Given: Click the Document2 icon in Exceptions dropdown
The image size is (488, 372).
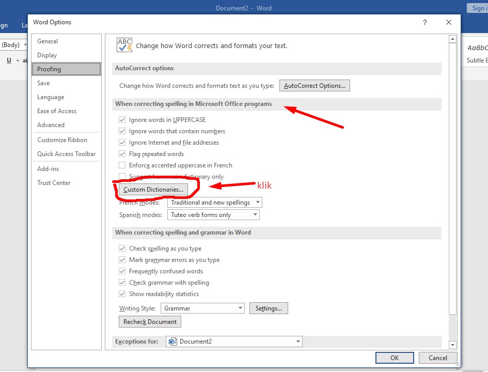Looking at the screenshot, I should [172, 342].
